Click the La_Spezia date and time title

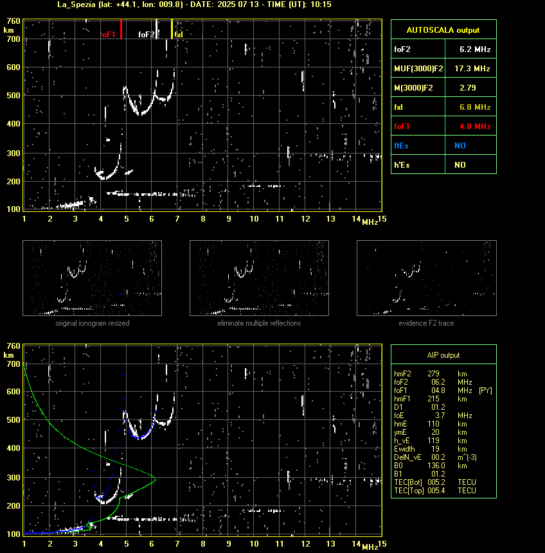pos(194,4)
